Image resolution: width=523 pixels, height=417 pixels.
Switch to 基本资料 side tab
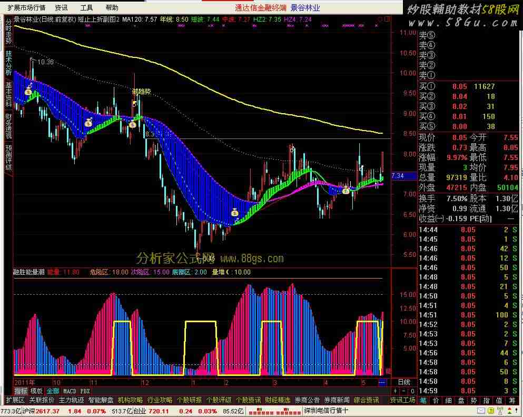click(x=8, y=94)
